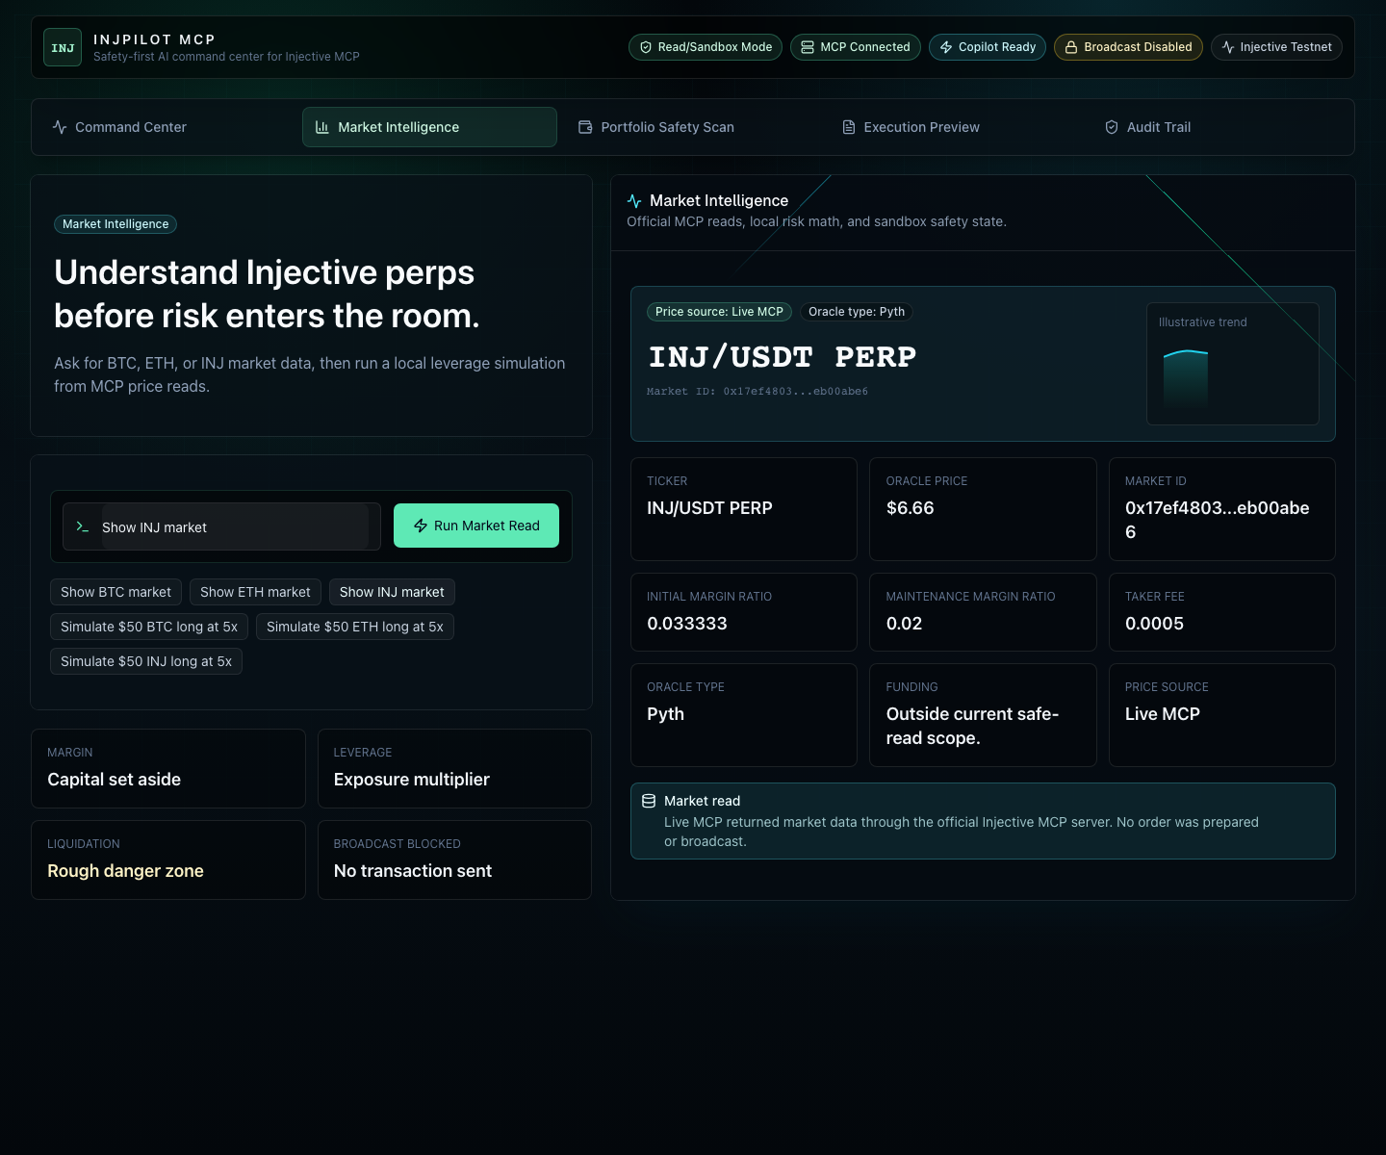Select the Market Intelligence tab
Image resolution: width=1386 pixels, height=1155 pixels.
(429, 127)
